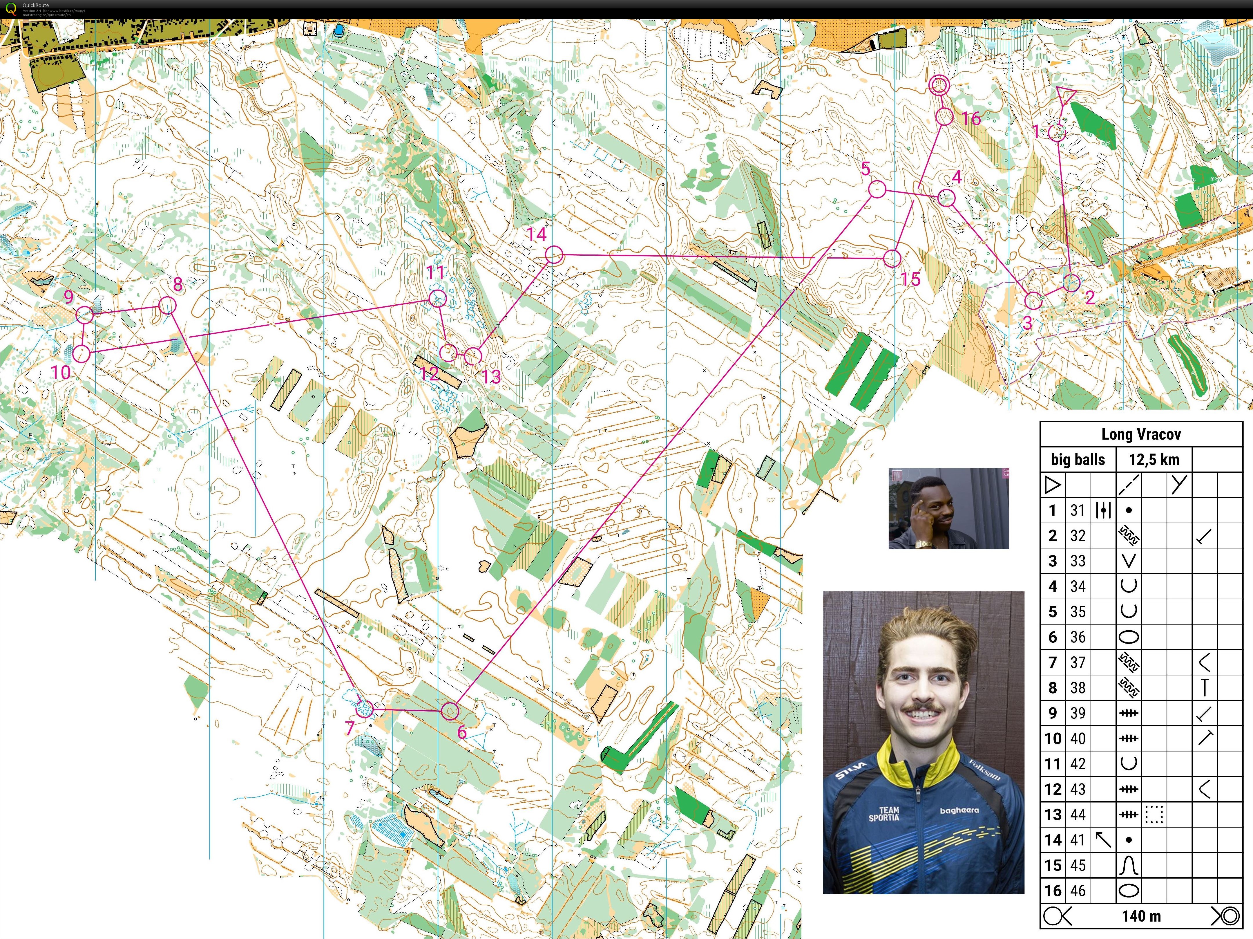The height and width of the screenshot is (939, 1253).
Task: Select control circle 15 on the map
Action: point(892,259)
